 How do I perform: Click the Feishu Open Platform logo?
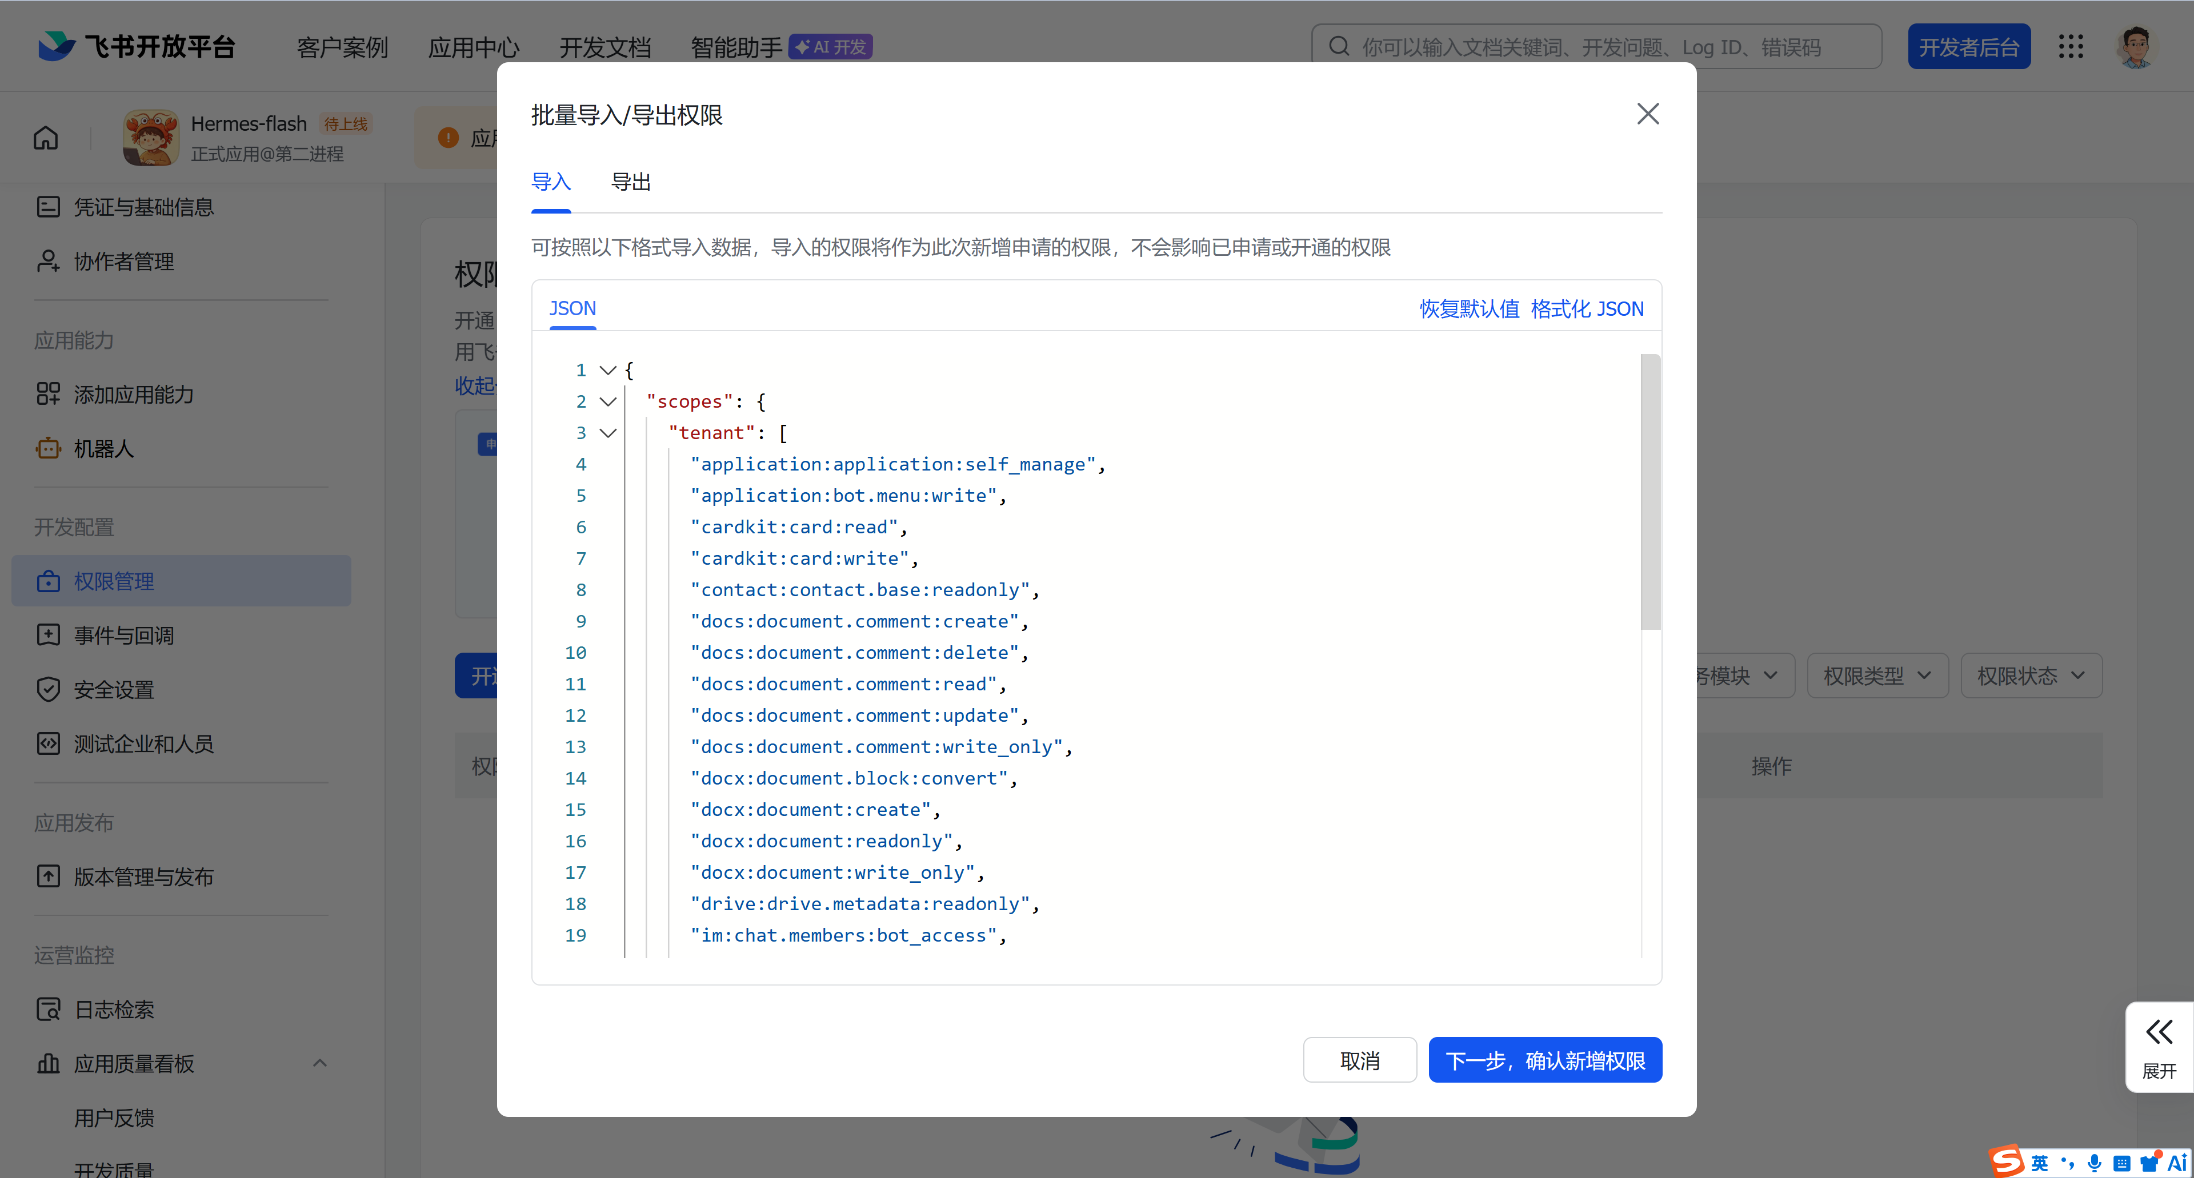pyautogui.click(x=137, y=46)
